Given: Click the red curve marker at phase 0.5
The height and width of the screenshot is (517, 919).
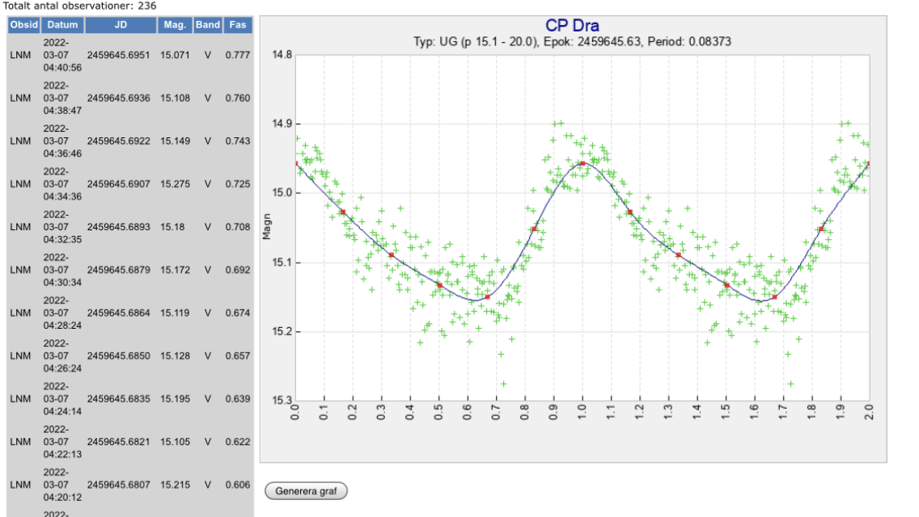Looking at the screenshot, I should (x=439, y=285).
